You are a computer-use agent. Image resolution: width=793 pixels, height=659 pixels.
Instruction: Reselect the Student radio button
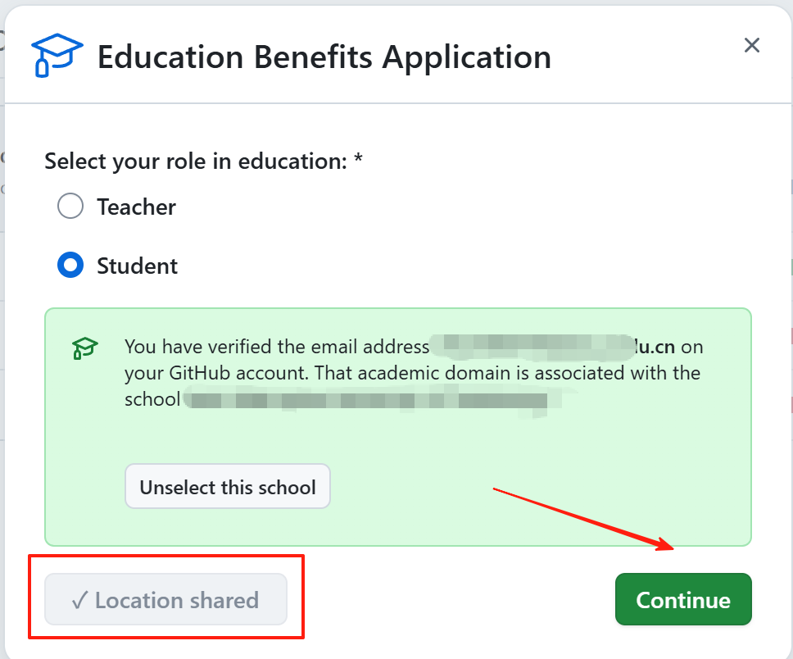click(x=70, y=265)
